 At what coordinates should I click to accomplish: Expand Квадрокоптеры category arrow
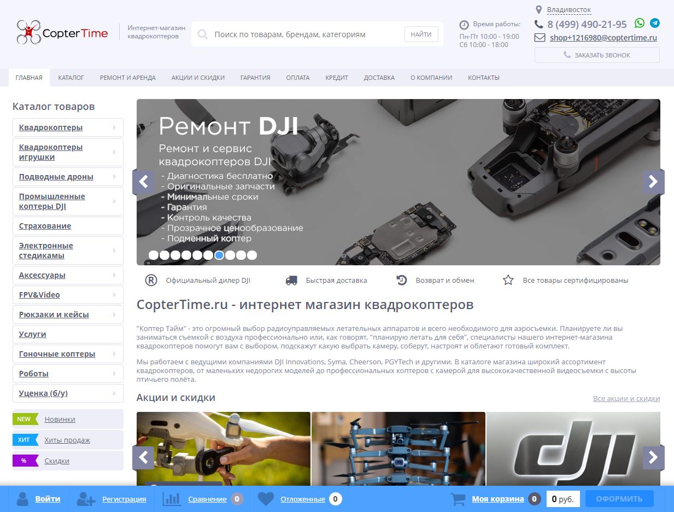click(114, 127)
